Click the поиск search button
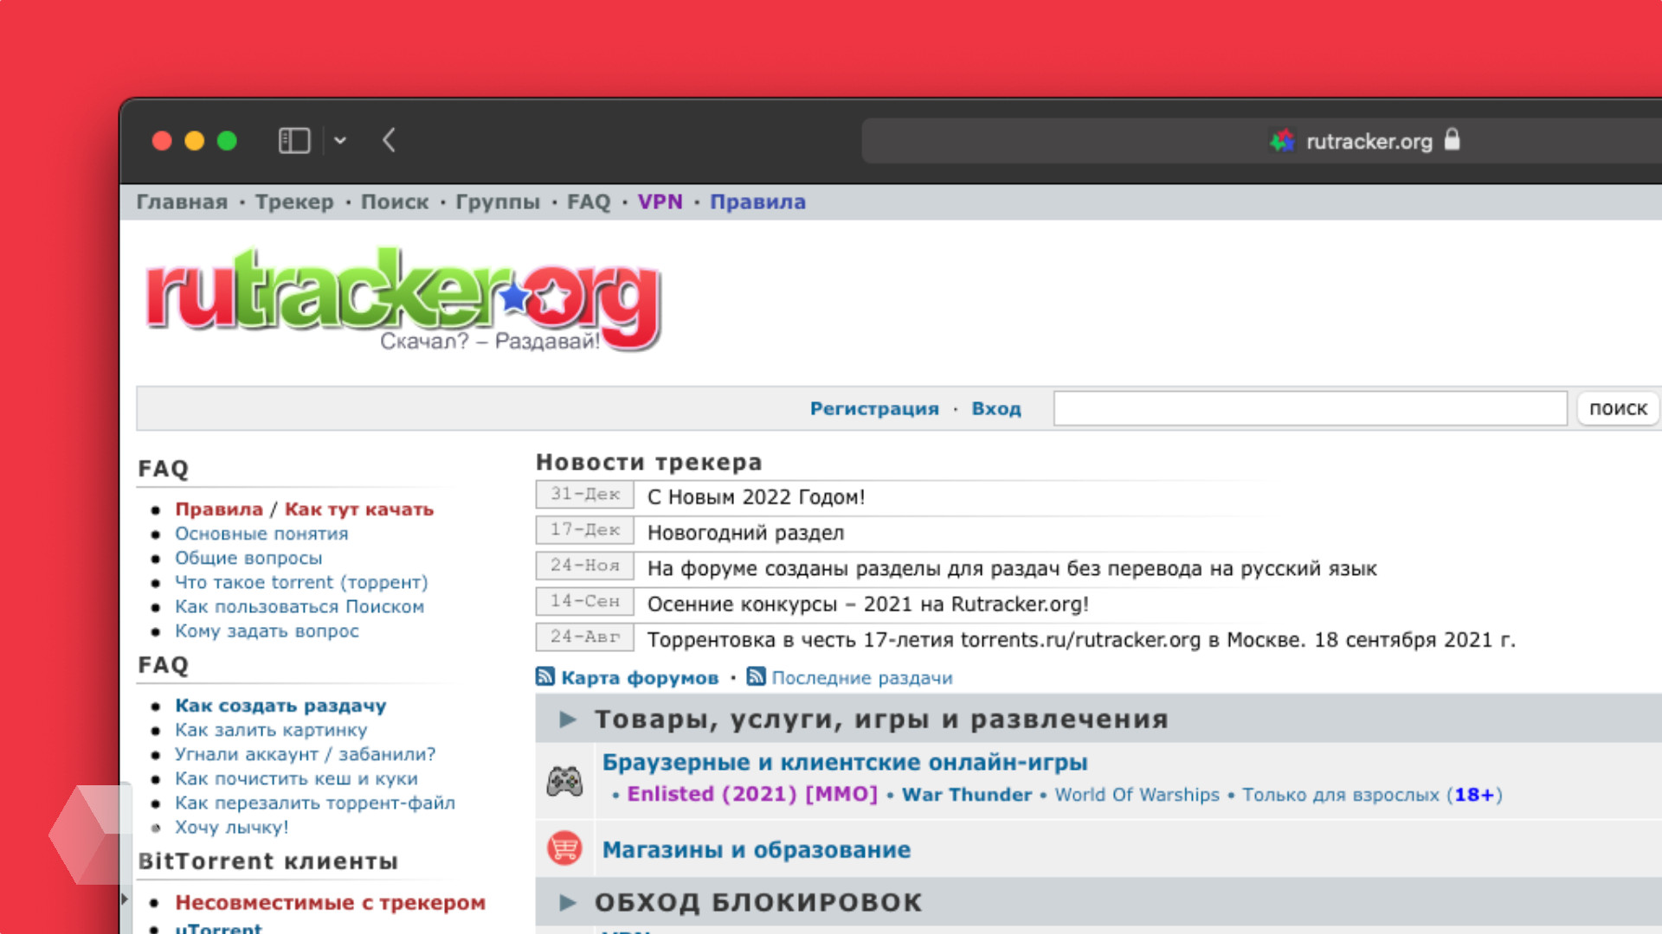 pyautogui.click(x=1618, y=408)
